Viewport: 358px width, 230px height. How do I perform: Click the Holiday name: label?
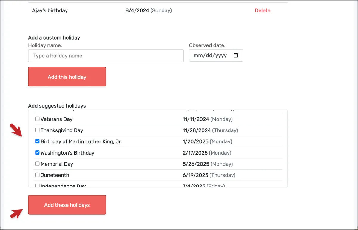pyautogui.click(x=45, y=45)
